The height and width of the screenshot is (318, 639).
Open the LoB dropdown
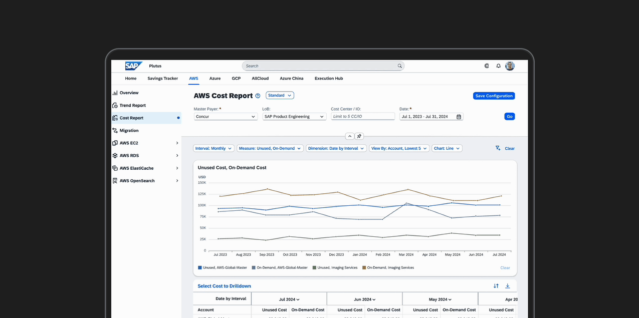294,117
